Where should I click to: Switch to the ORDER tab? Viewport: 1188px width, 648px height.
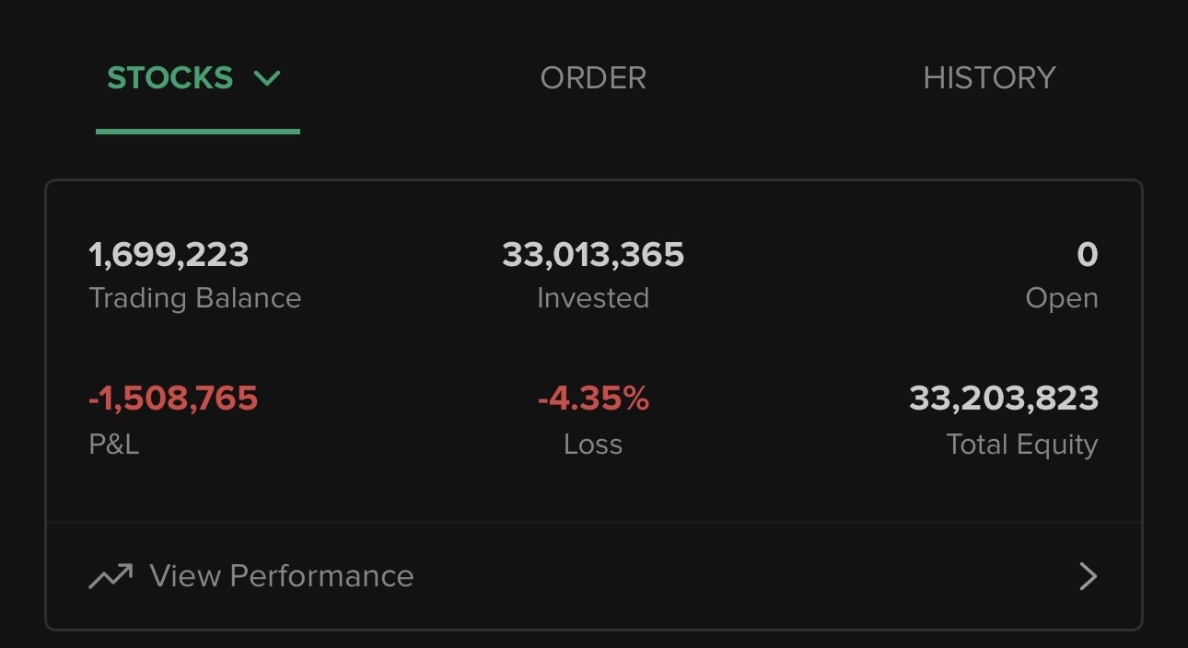click(593, 78)
